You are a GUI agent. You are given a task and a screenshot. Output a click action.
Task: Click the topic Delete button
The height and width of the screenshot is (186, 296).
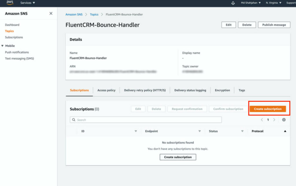tap(247, 25)
